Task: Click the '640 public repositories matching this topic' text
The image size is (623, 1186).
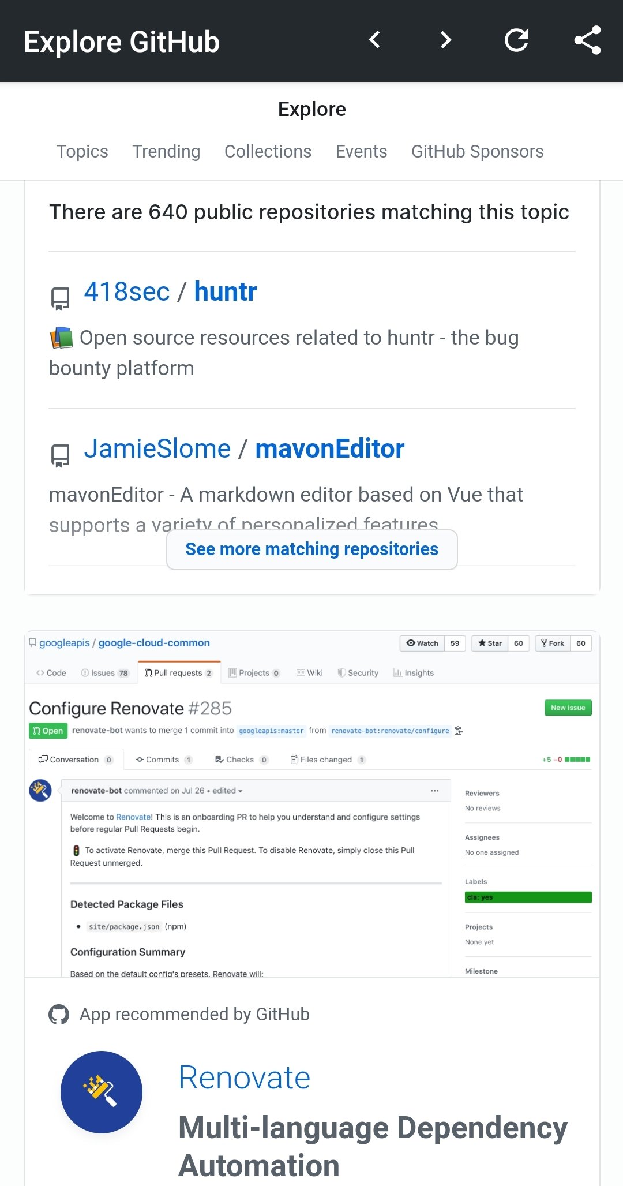Action: (x=309, y=212)
